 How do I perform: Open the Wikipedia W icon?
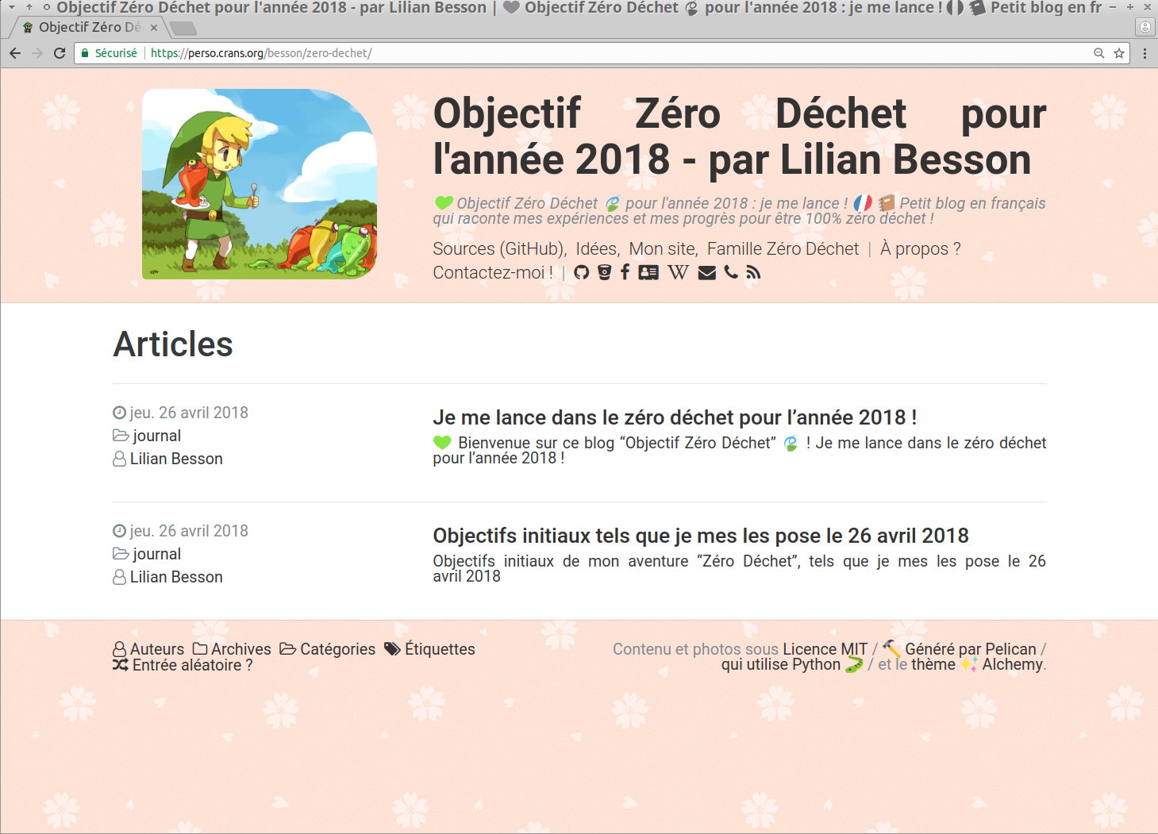point(678,273)
